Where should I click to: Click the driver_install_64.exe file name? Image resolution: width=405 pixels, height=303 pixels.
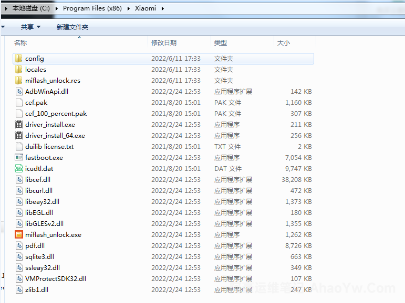click(55, 136)
